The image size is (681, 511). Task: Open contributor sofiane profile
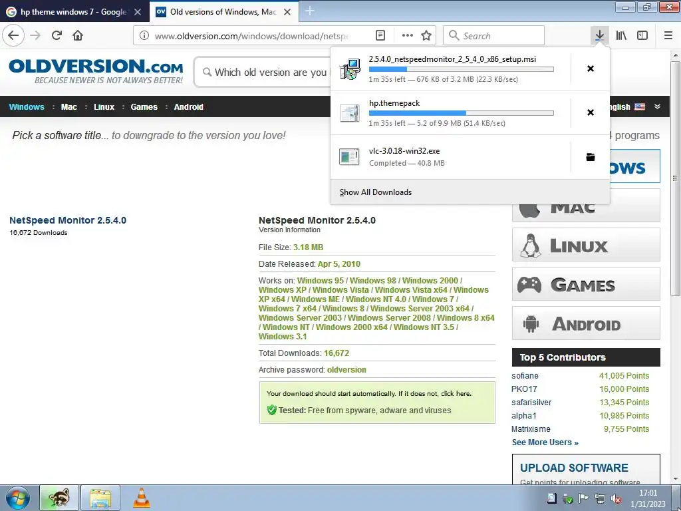click(525, 376)
